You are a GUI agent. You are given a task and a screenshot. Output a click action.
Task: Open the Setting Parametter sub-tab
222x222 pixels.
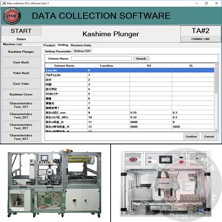coord(58,51)
